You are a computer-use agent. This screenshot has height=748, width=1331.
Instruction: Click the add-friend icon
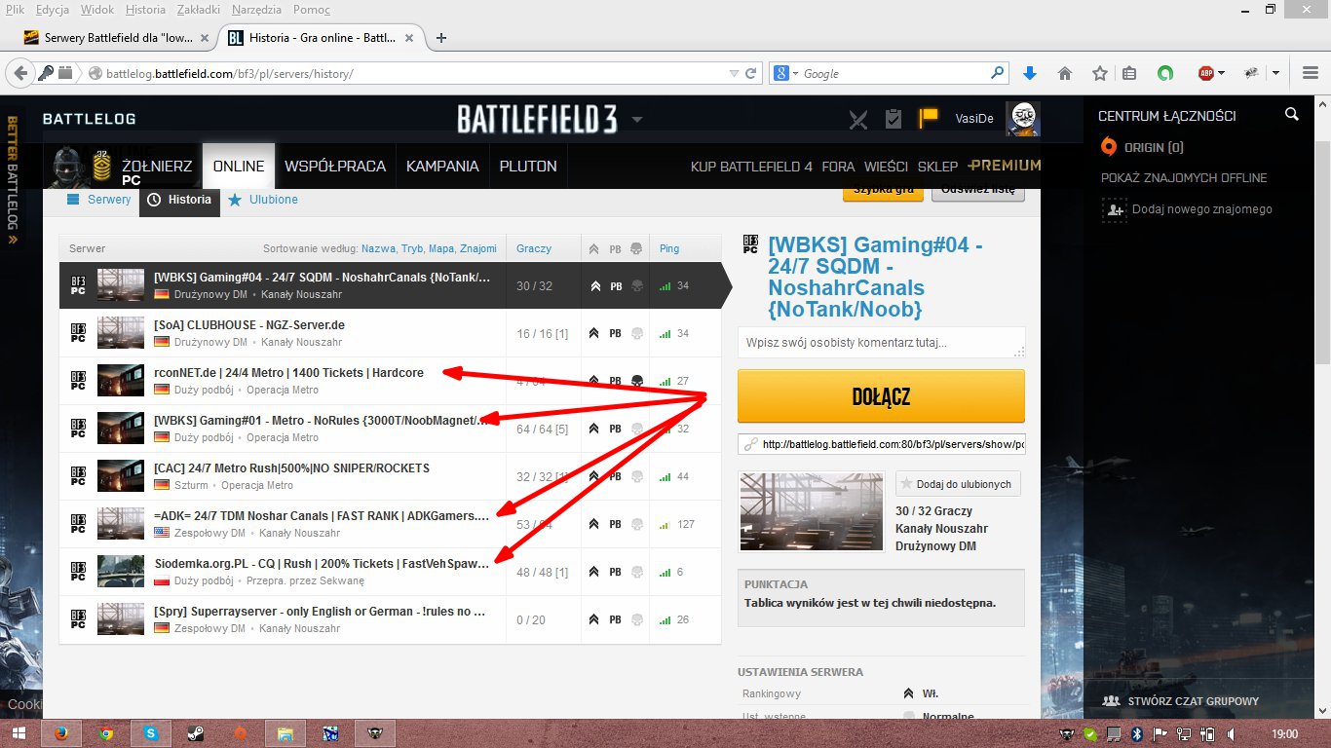click(x=1114, y=209)
